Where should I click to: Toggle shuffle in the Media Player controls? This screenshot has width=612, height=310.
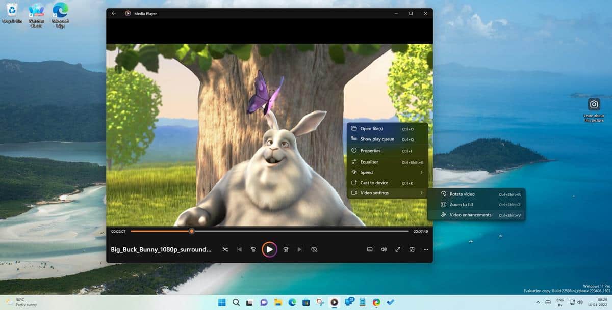coord(225,249)
